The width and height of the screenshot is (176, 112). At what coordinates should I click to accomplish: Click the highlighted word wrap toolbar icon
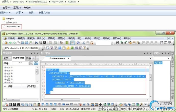[72, 43]
